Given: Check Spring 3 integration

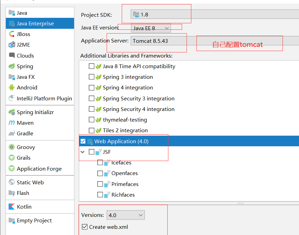Looking at the screenshot, I should 92,77.
